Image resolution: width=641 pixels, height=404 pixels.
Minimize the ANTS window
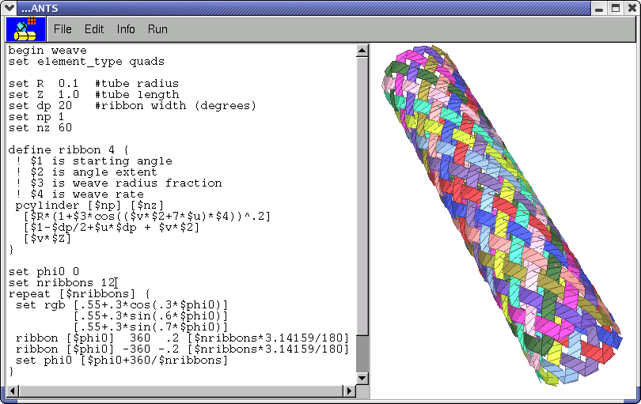pos(599,8)
